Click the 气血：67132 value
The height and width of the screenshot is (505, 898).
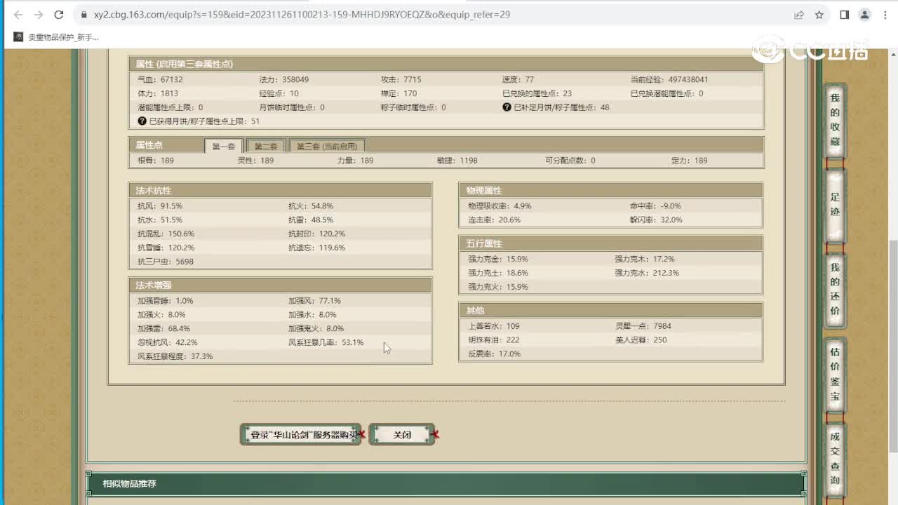(x=161, y=79)
